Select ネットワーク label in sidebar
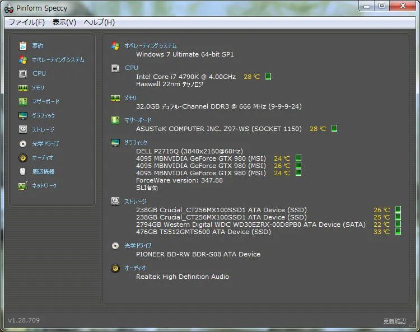This screenshot has width=420, height=332. [44, 185]
